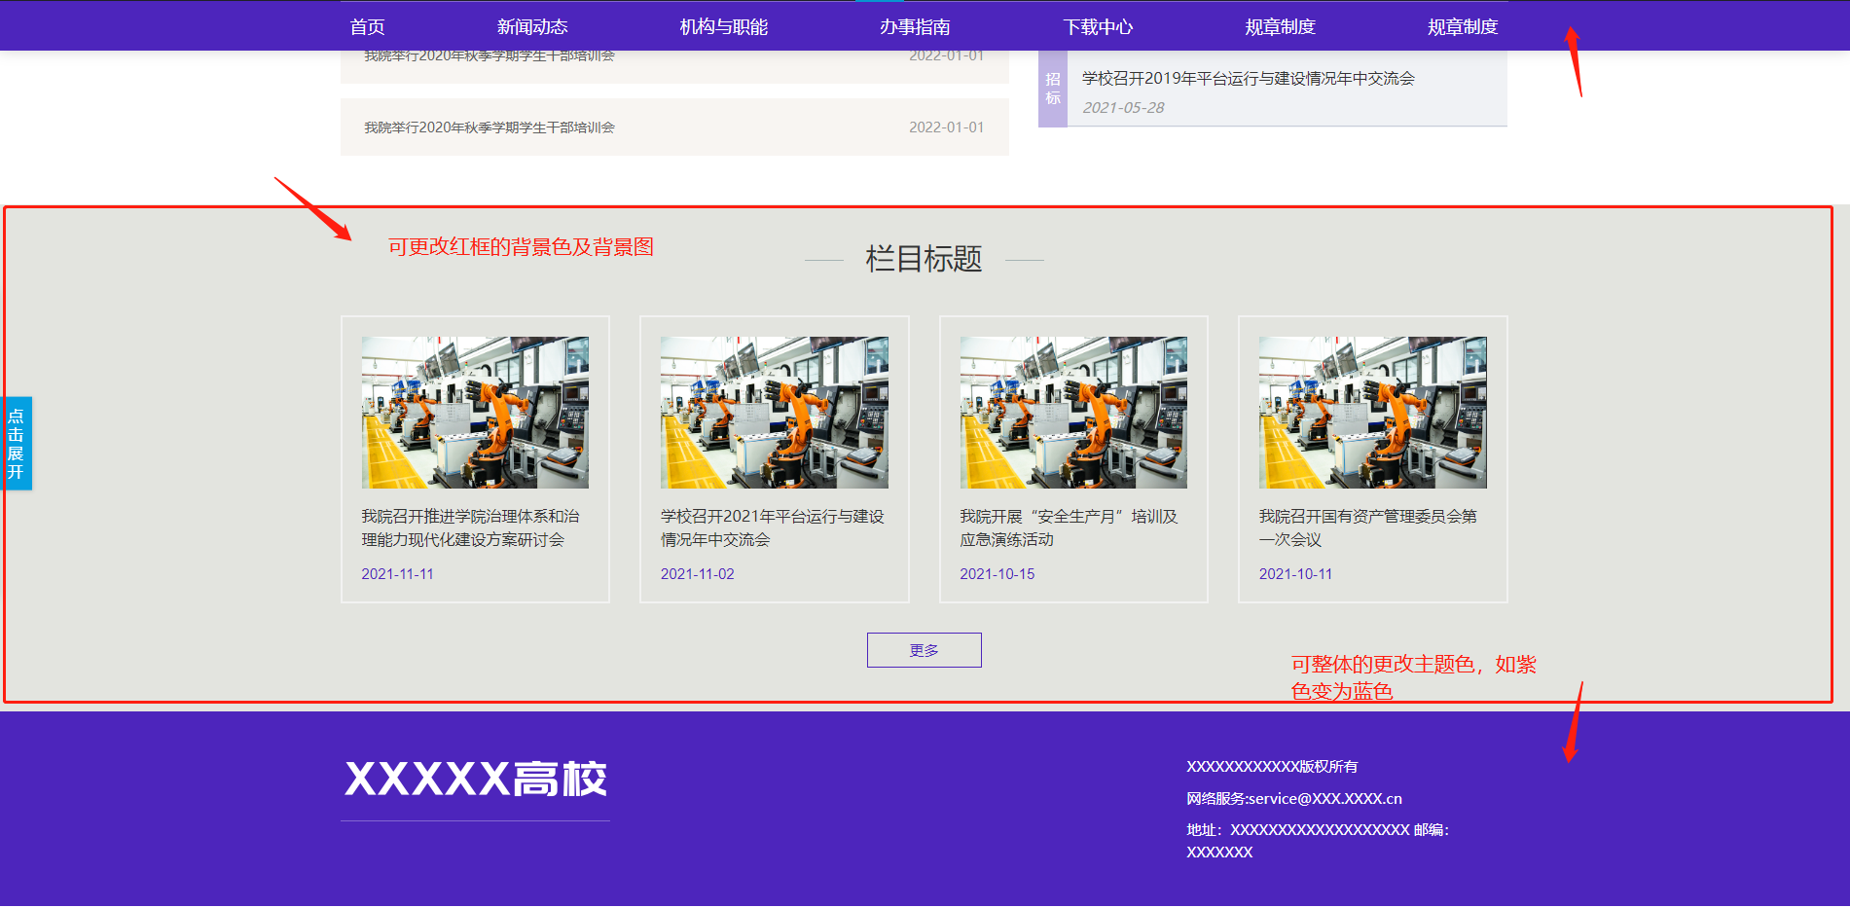Click the purple 招标 tag label
This screenshot has height=908, width=1850.
click(x=1053, y=89)
